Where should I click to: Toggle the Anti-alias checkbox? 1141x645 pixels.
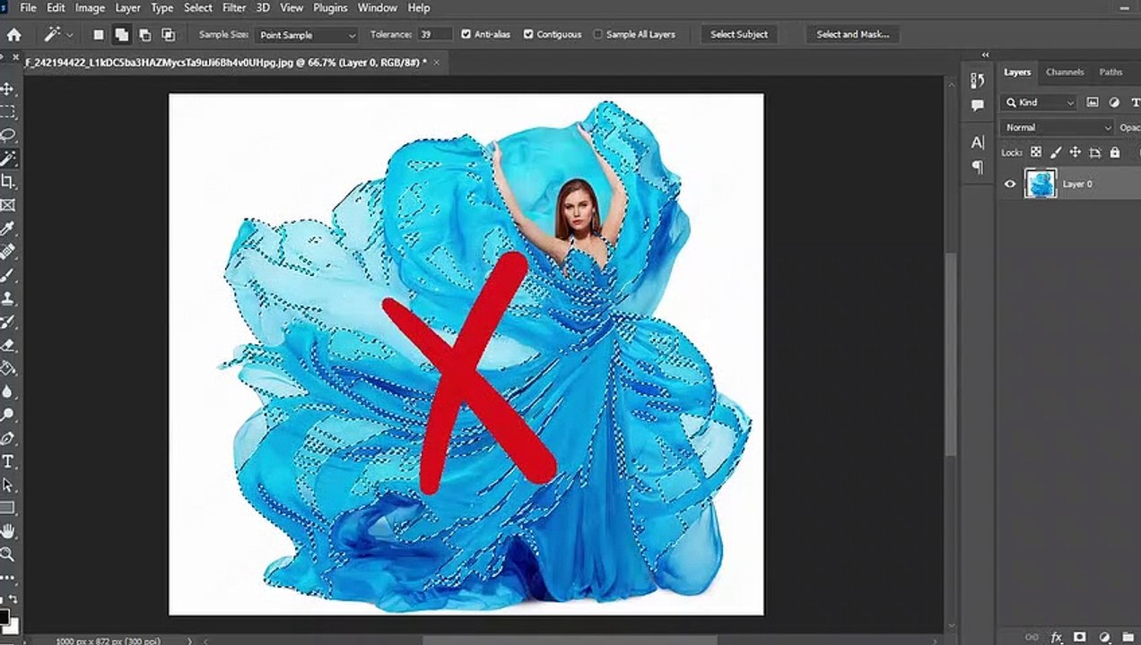click(x=466, y=34)
